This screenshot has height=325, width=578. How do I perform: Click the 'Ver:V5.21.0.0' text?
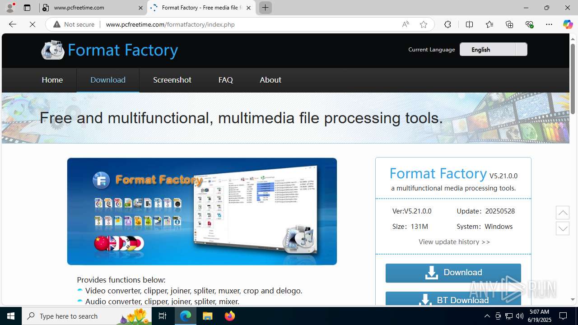412,211
